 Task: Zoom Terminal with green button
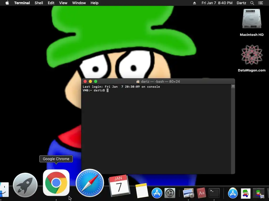point(96,82)
